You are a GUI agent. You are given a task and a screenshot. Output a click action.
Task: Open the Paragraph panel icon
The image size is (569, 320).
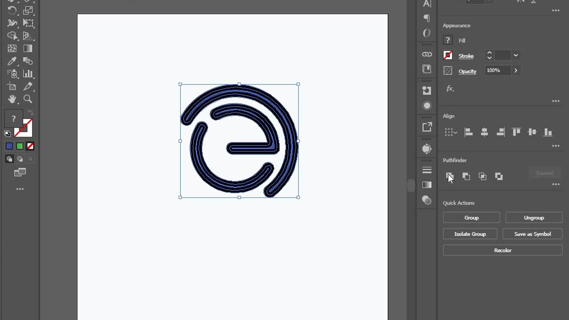pyautogui.click(x=427, y=18)
